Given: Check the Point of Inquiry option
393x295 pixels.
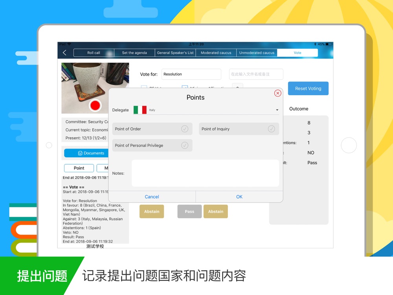Looking at the screenshot, I should point(239,129).
